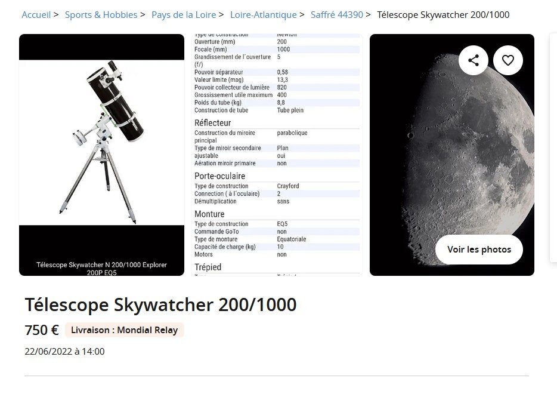Viewport: 557px width, 403px height.
Task: Open Voir les photos gallery
Action: tap(479, 250)
